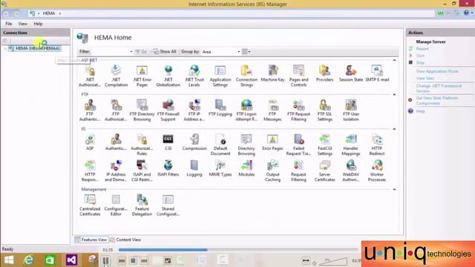Screen dimensions: 475x267
Task: Open Server Certificates feature
Action: pos(324,171)
